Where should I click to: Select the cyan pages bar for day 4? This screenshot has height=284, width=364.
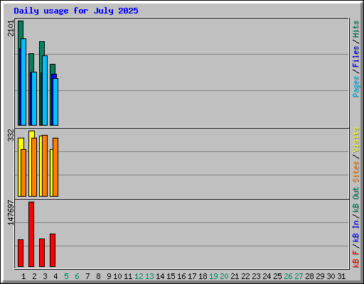[55, 102]
